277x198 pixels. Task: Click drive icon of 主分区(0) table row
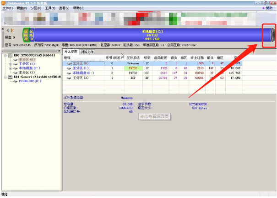69,63
